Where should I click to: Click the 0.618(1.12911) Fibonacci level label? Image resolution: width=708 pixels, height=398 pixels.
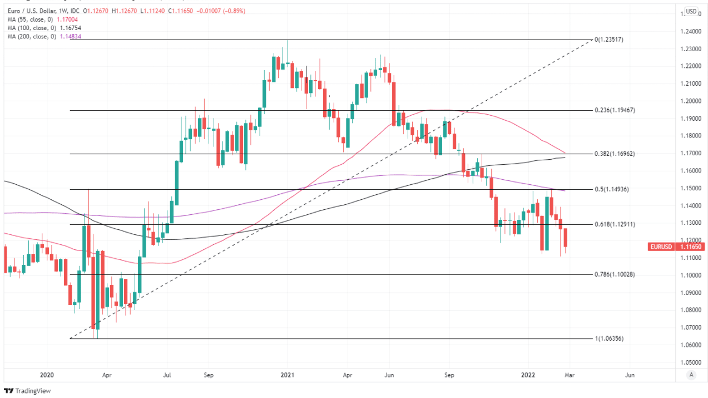[x=615, y=224]
